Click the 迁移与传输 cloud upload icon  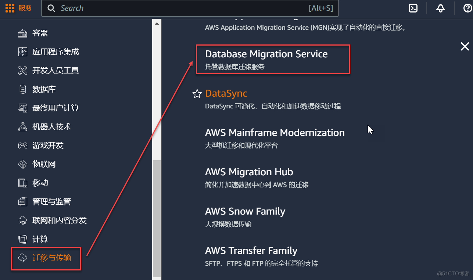[x=23, y=258]
